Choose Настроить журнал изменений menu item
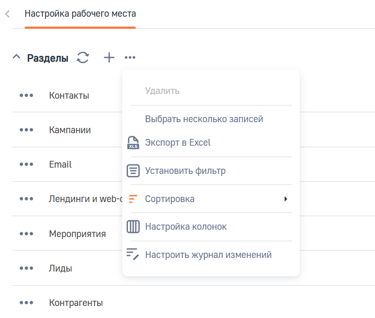This screenshot has height=318, width=375. pos(208,255)
